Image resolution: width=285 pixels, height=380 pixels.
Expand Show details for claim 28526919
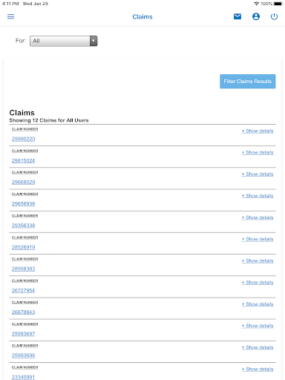(x=258, y=239)
